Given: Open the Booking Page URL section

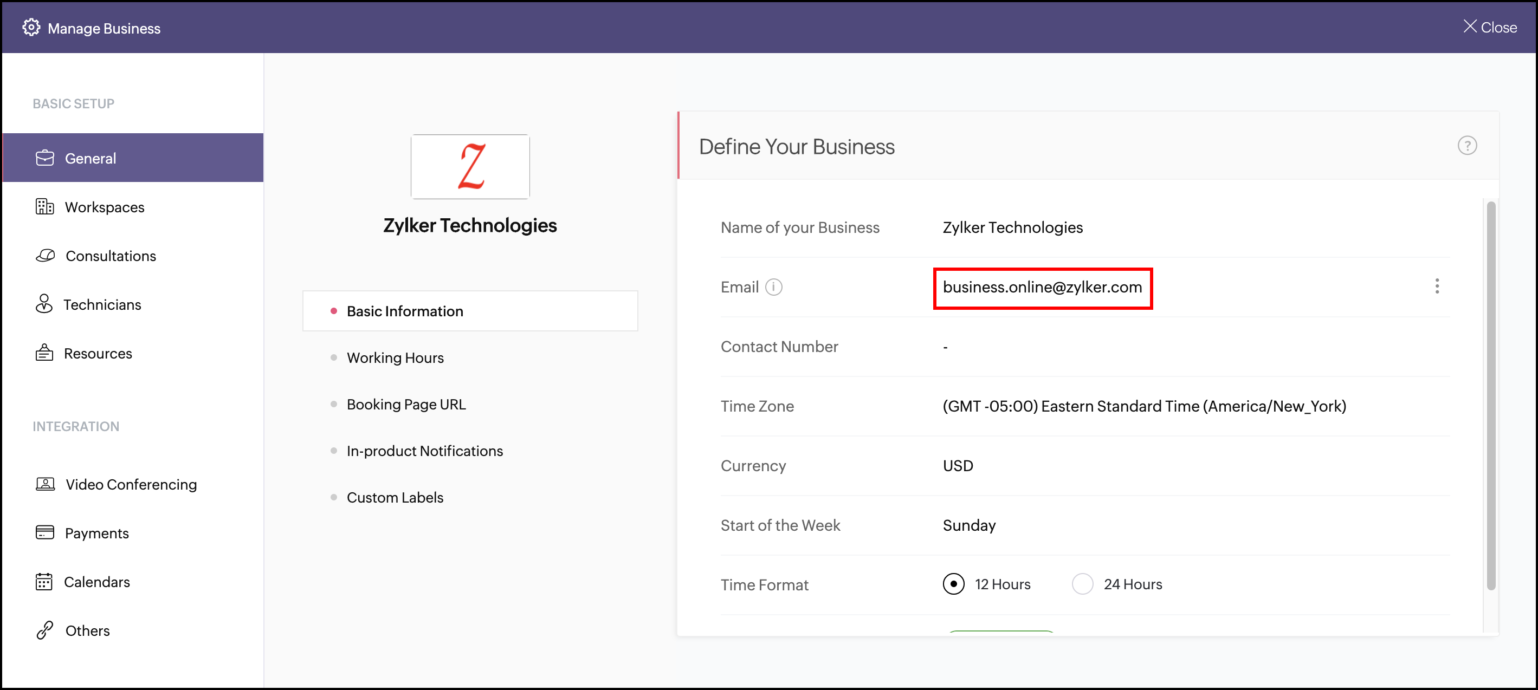Looking at the screenshot, I should pyautogui.click(x=406, y=404).
